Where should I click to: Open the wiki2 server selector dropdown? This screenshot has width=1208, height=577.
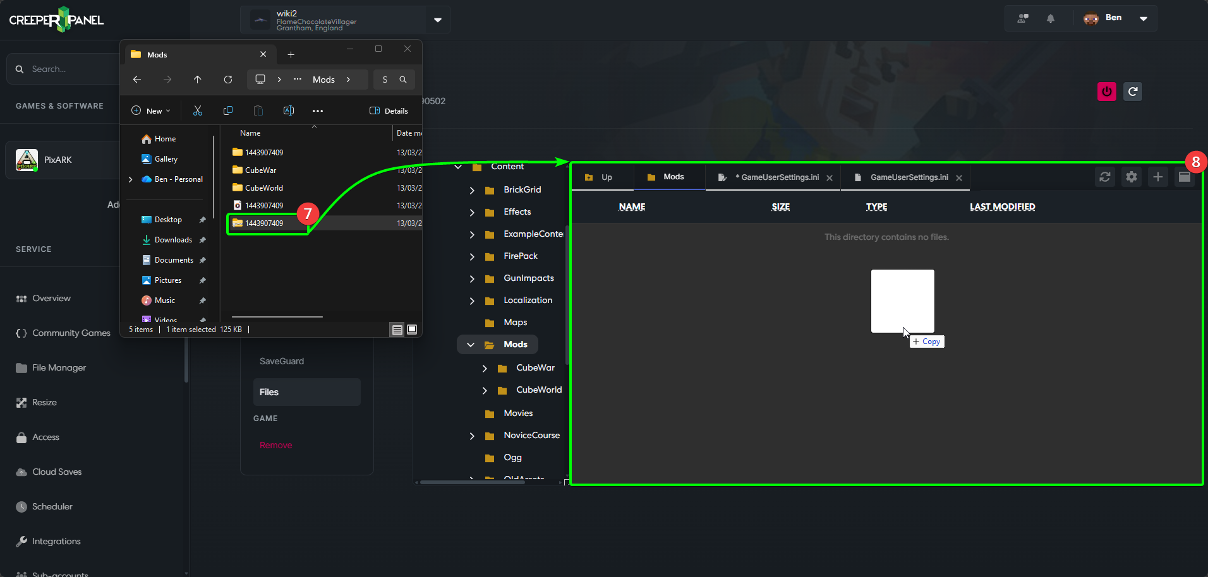(437, 20)
